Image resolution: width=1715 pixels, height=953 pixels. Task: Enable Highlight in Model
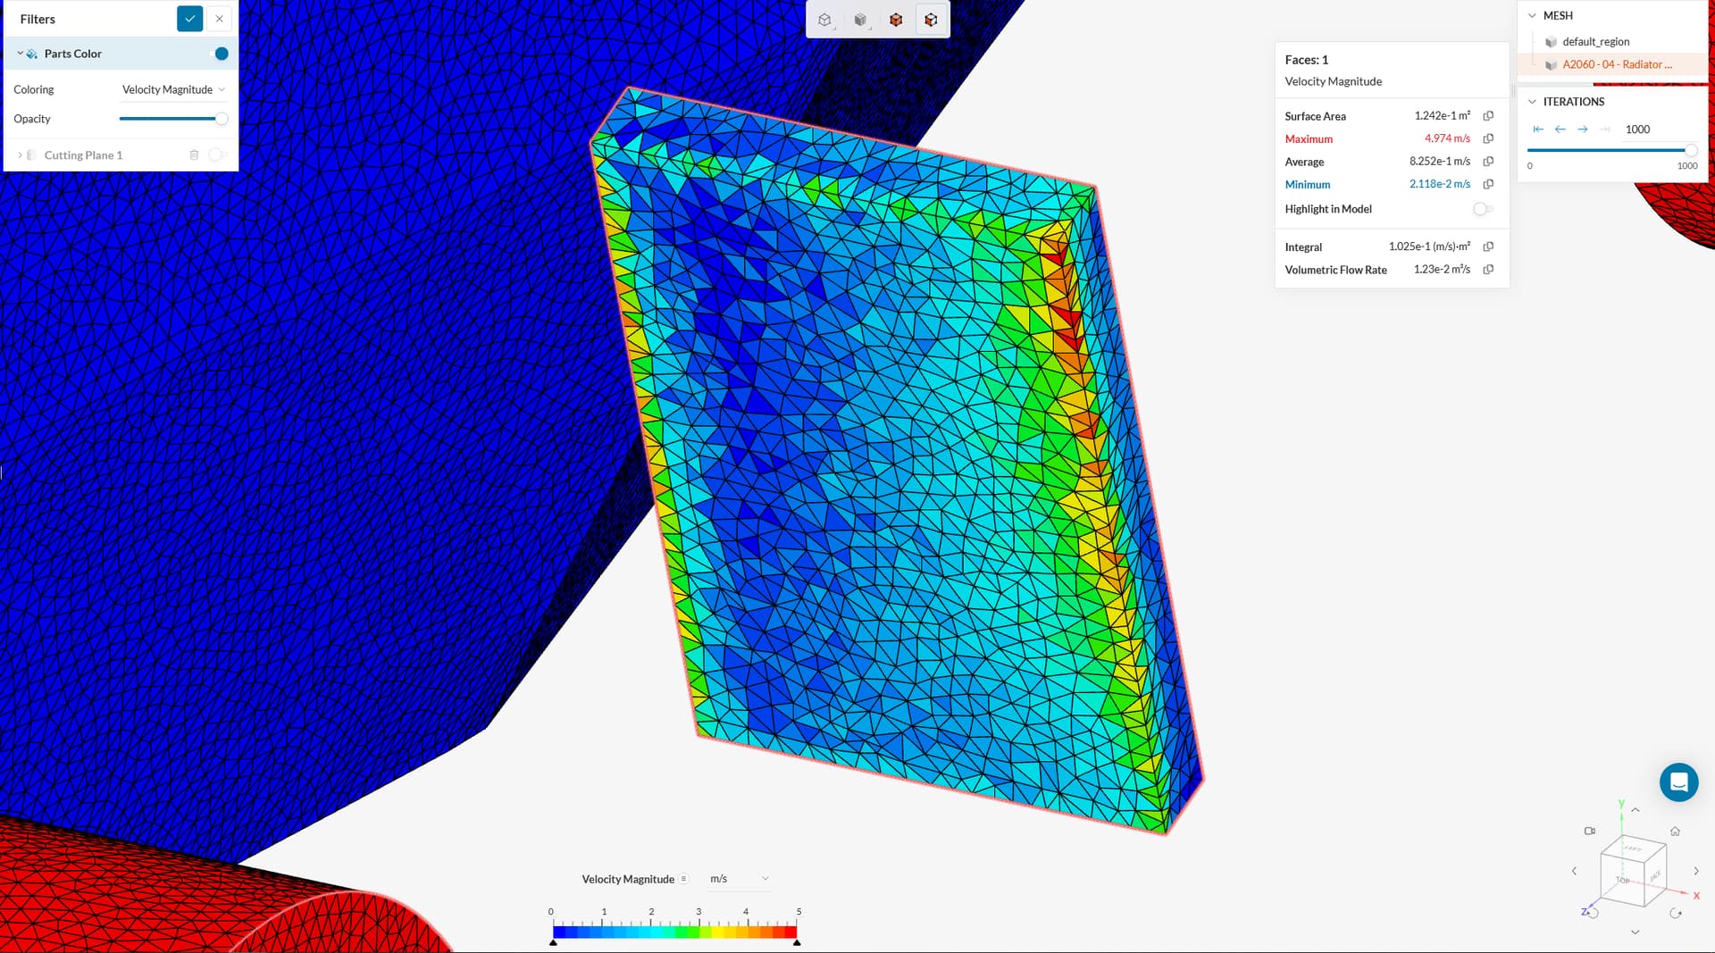click(1483, 209)
